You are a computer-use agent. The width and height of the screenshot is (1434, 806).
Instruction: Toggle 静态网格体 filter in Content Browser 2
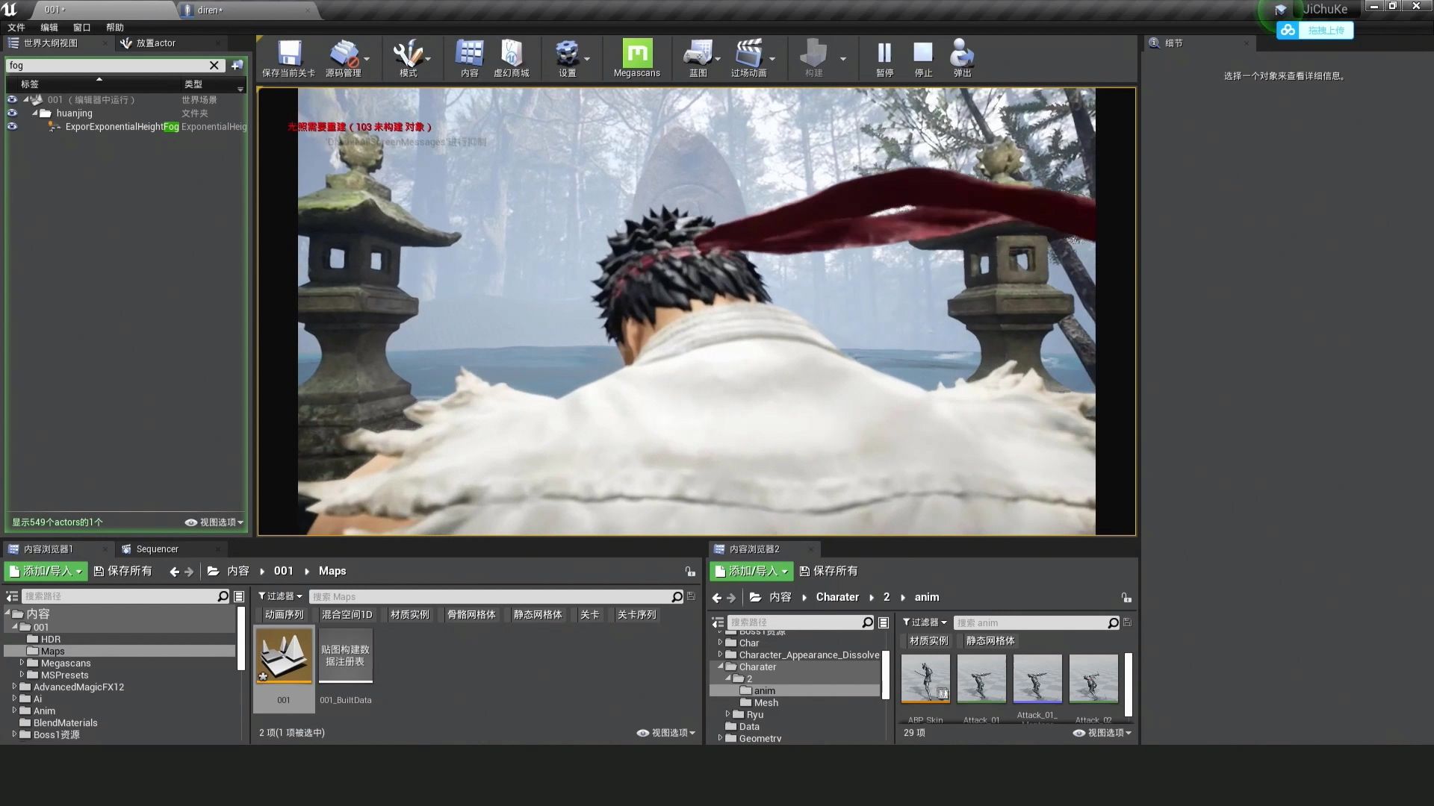coord(990,641)
